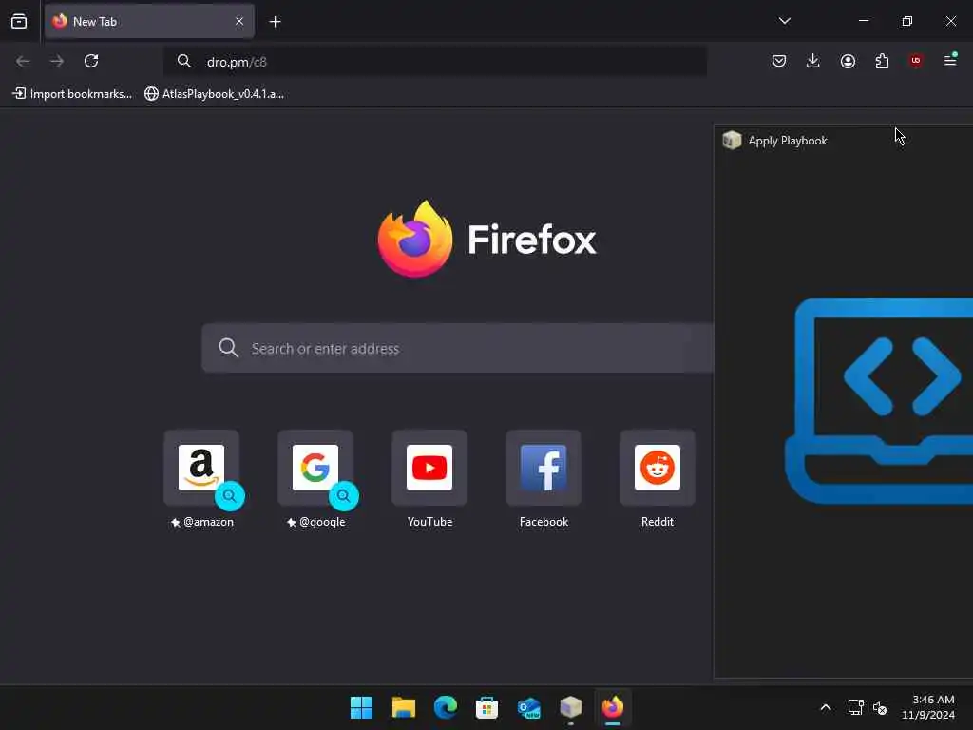Open File Explorer from the taskbar

(403, 707)
